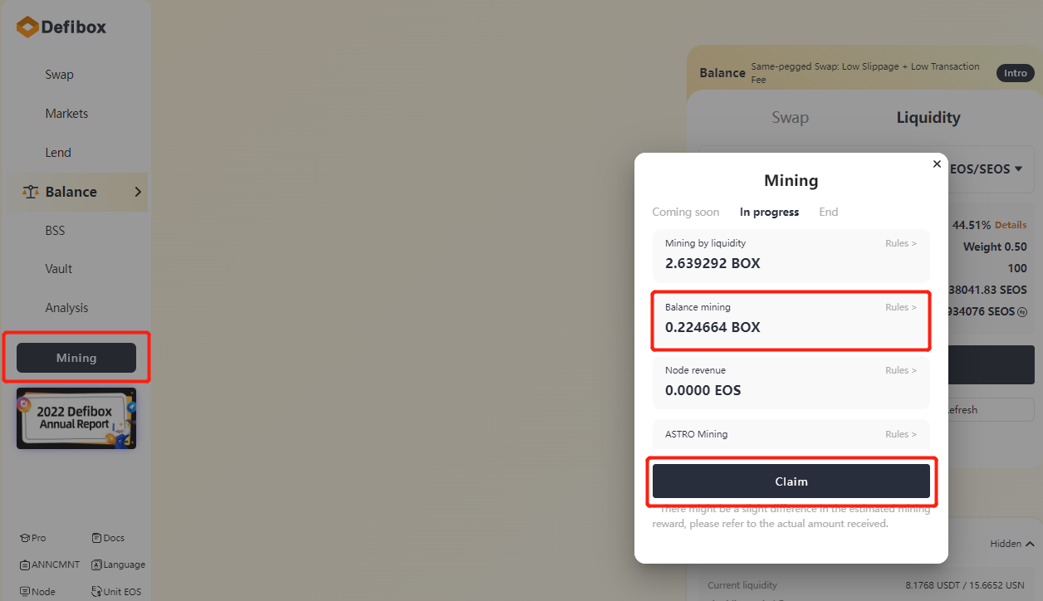Close the Mining dialog
Screen dimensions: 1043x601
coord(937,164)
